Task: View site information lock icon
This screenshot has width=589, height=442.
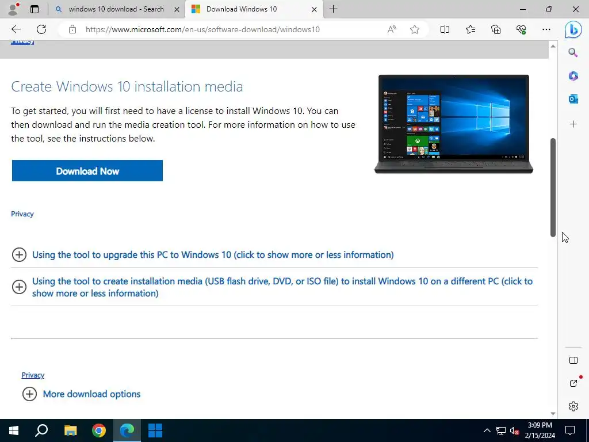Action: click(x=72, y=29)
